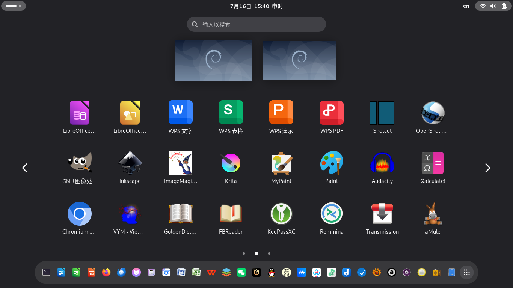Open Baidu Netdisk cloud icon in dock

coord(317,272)
